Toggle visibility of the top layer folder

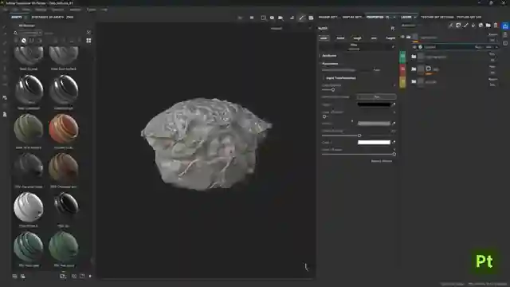tap(402, 37)
